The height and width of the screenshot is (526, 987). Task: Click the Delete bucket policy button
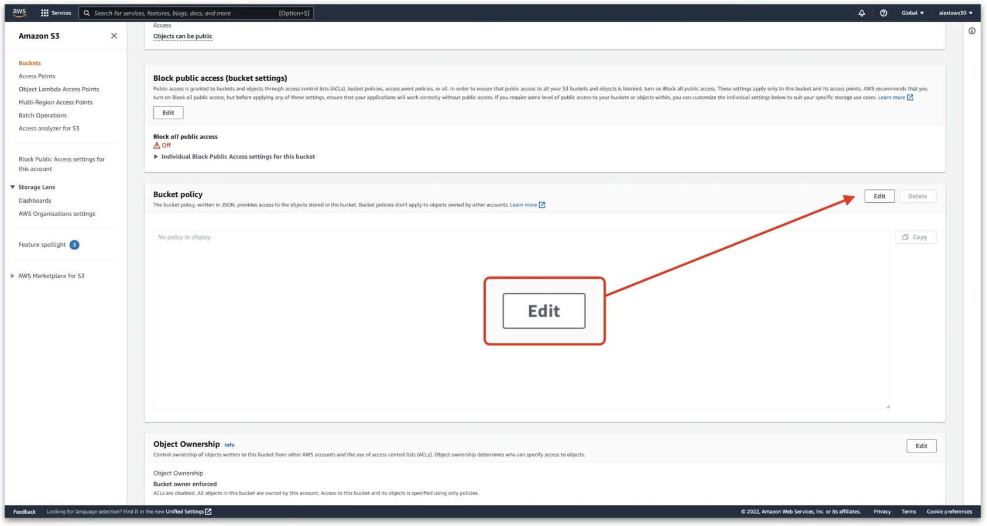tap(917, 196)
